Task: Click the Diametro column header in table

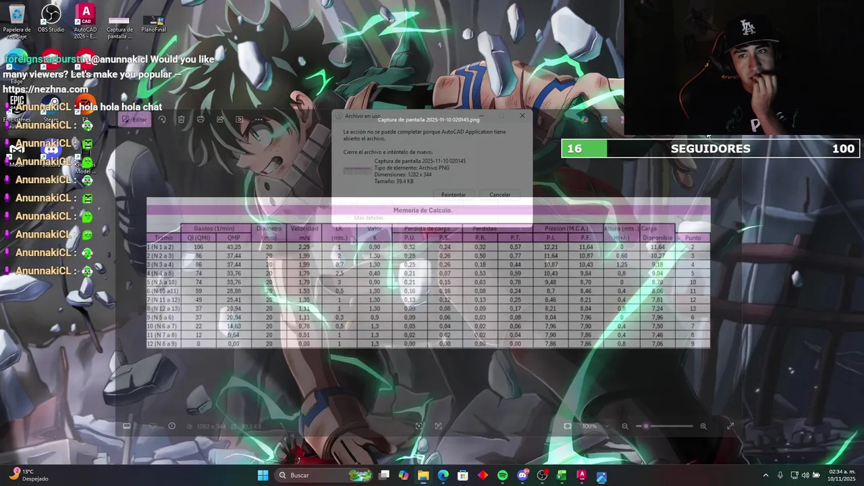Action: click(x=269, y=233)
